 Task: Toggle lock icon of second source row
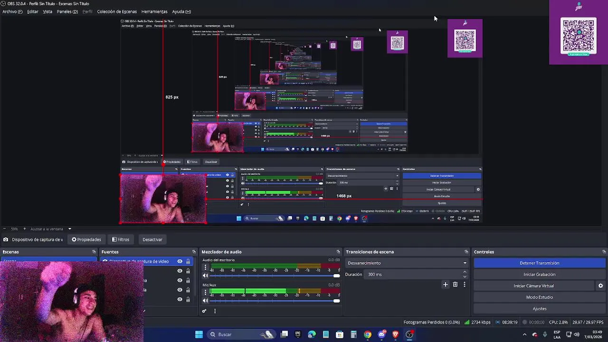point(188,271)
